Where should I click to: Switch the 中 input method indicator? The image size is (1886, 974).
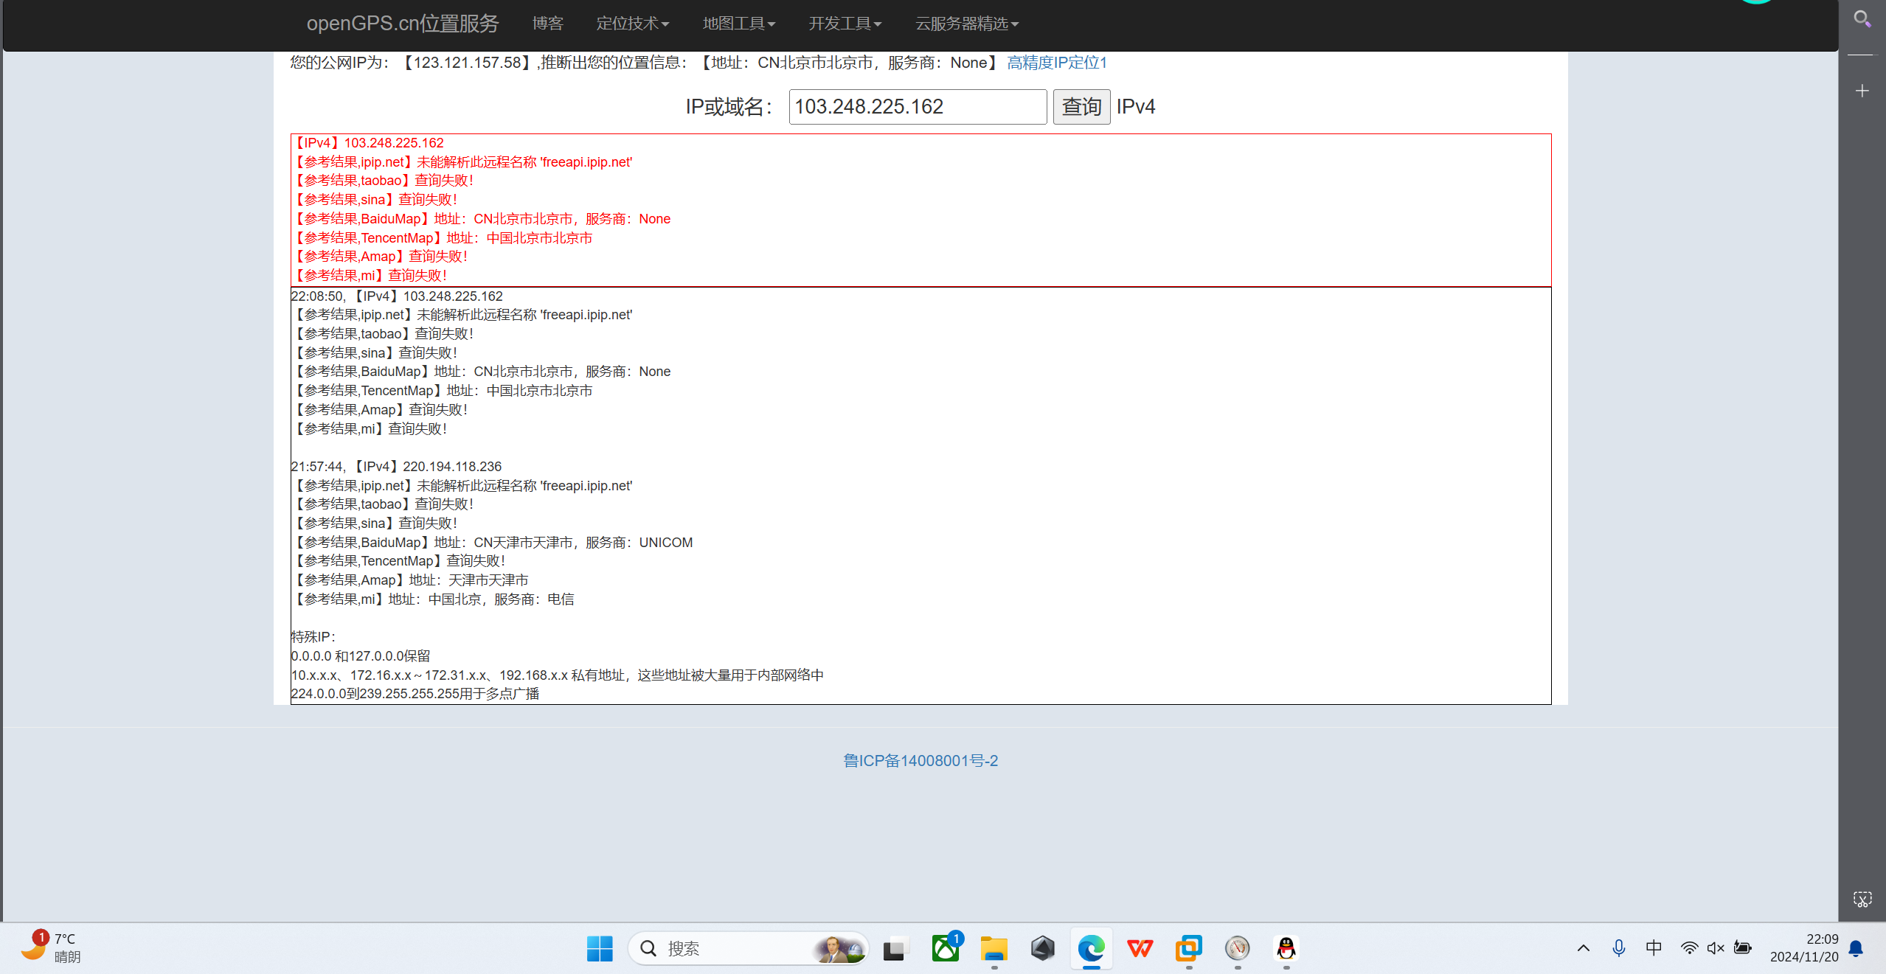pos(1654,948)
